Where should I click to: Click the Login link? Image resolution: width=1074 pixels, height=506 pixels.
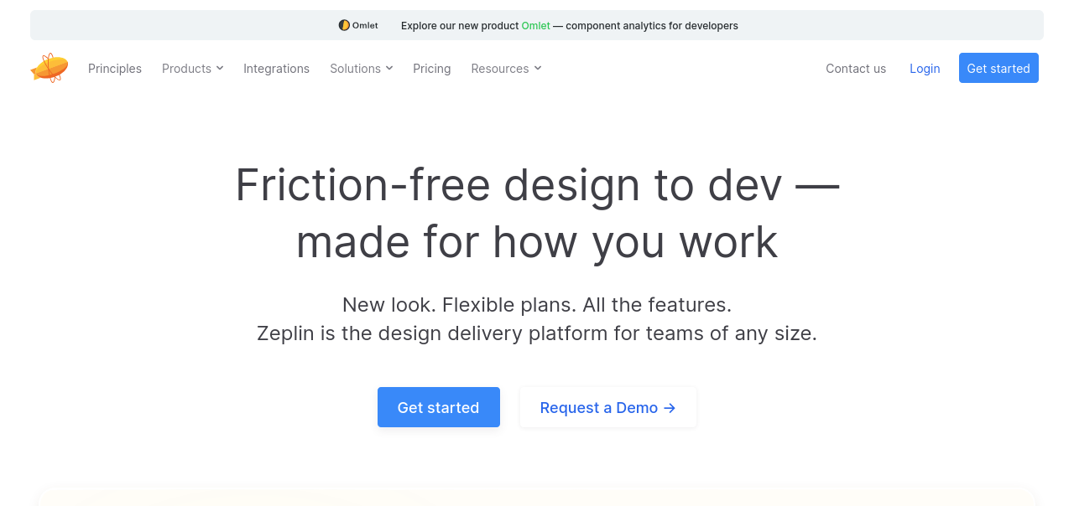click(925, 69)
